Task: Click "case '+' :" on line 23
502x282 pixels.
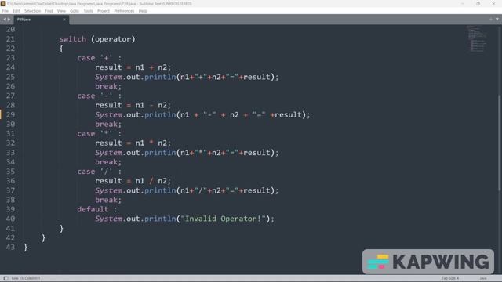Action: coord(100,58)
